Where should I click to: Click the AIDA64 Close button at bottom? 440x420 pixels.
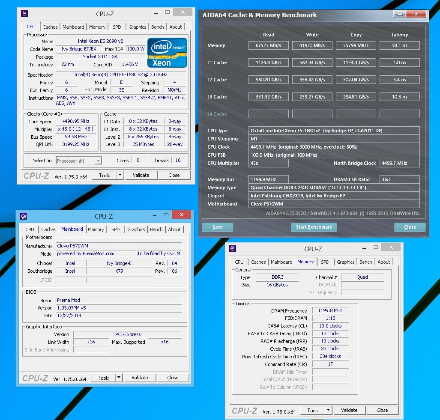click(x=410, y=227)
